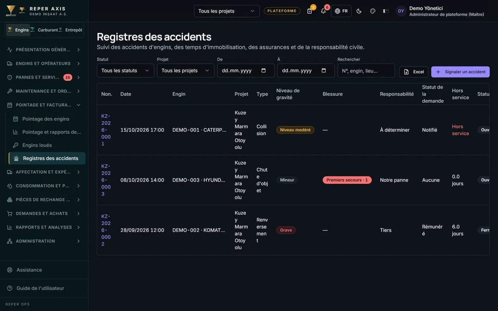Open Pointage et rapports page
This screenshot has width=498, height=311.
47,132
